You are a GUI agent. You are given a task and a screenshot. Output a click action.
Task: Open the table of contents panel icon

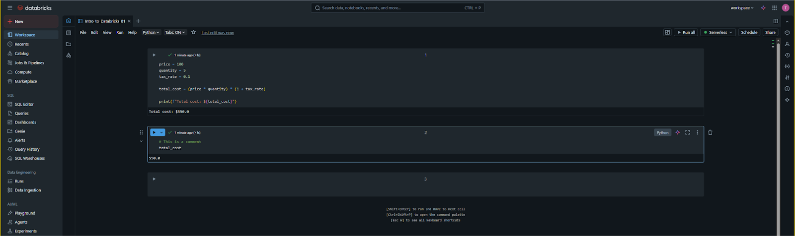click(69, 33)
